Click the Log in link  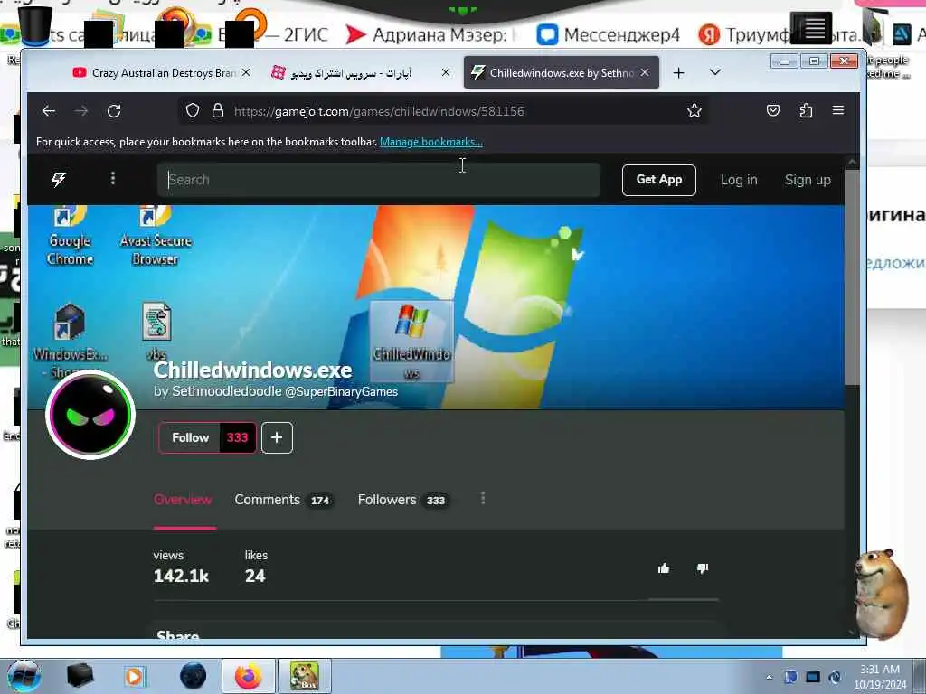(x=739, y=180)
